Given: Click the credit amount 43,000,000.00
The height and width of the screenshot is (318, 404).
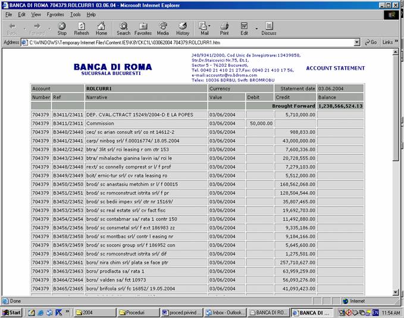Looking at the screenshot, I should [299, 141].
